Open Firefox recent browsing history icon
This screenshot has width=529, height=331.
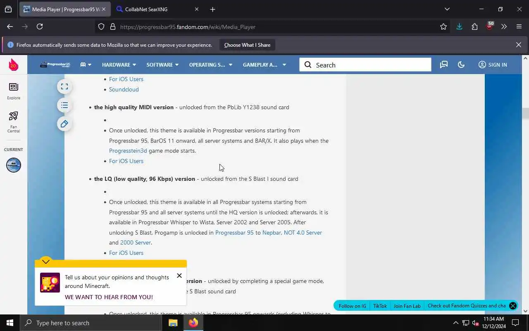click(8, 9)
